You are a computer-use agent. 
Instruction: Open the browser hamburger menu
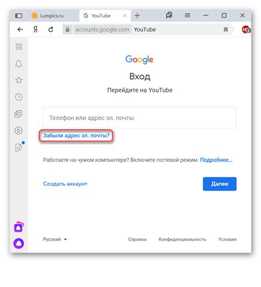point(187,15)
